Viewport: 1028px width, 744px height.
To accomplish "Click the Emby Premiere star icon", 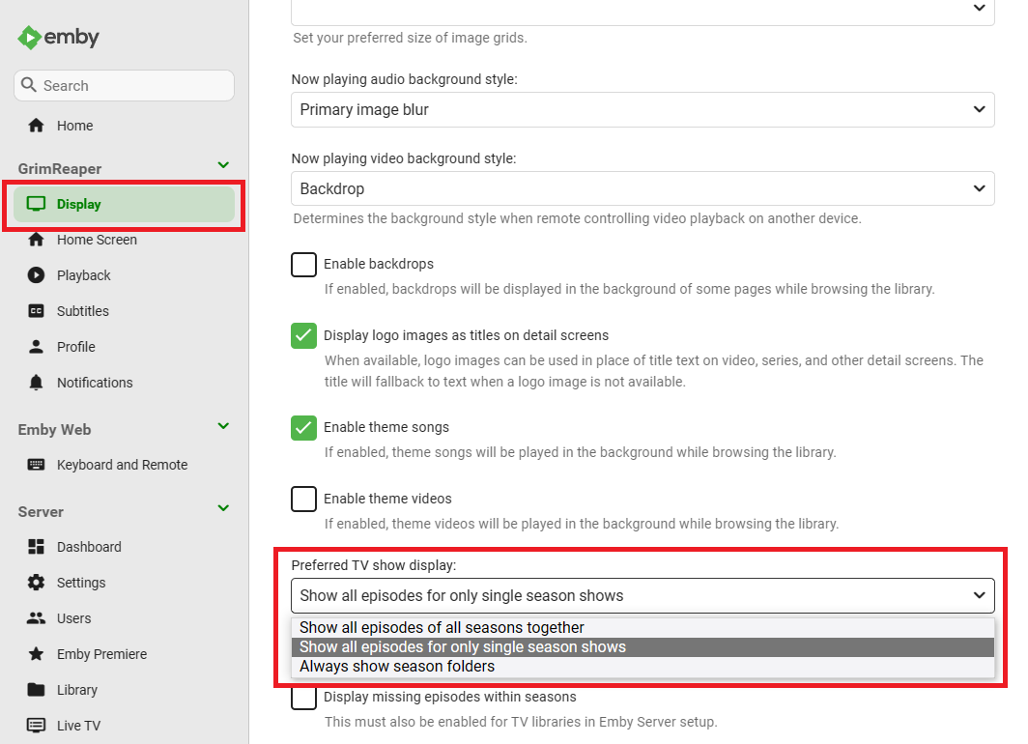I will click(x=37, y=654).
